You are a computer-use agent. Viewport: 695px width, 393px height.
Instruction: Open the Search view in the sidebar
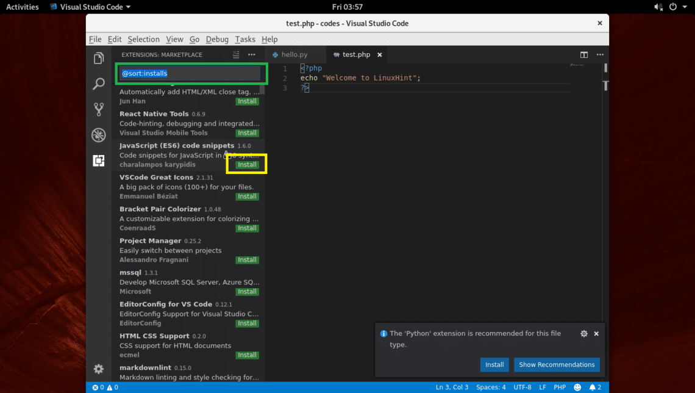tap(98, 84)
